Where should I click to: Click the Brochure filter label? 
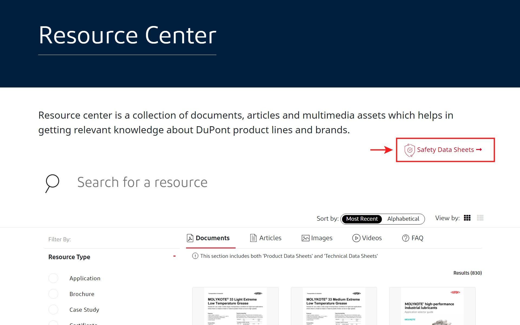coord(82,294)
